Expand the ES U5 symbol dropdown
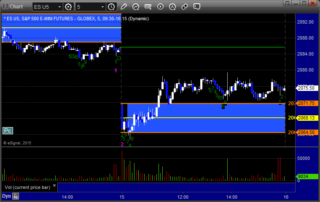Image resolution: width=320 pixels, height=202 pixels. pyautogui.click(x=59, y=7)
